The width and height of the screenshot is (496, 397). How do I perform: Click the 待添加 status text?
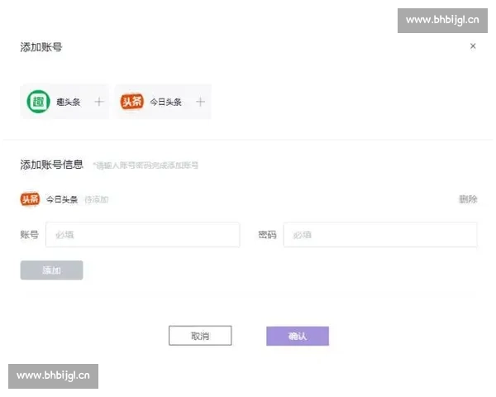click(x=97, y=199)
